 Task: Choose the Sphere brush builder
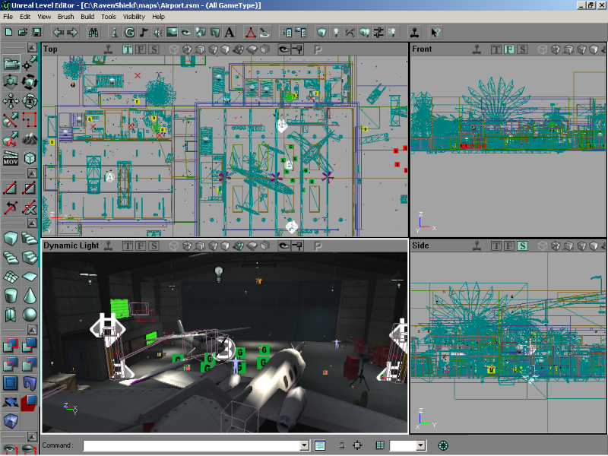pyautogui.click(x=30, y=315)
